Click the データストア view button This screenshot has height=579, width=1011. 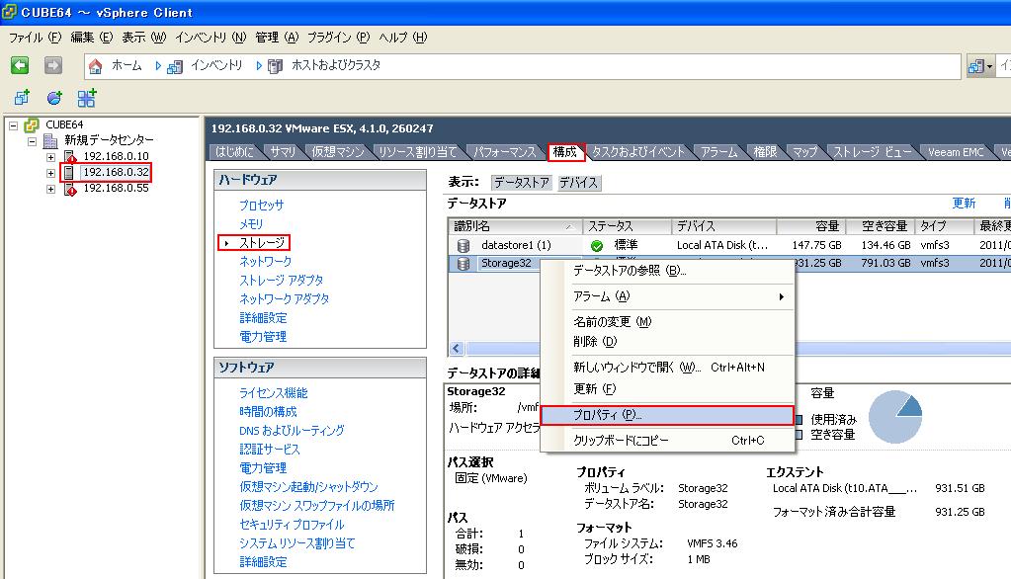pyautogui.click(x=522, y=183)
